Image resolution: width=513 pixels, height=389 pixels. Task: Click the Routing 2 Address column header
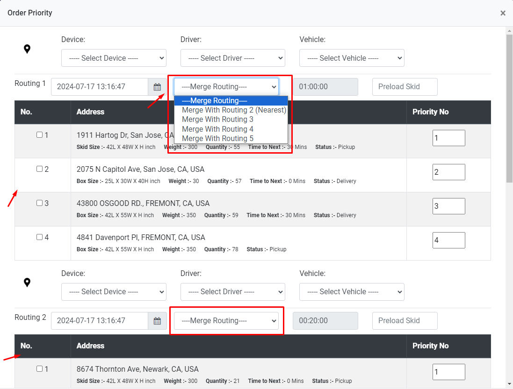pyautogui.click(x=90, y=346)
